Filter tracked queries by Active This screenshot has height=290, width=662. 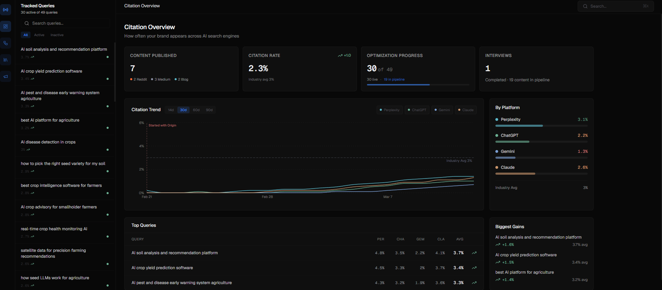coord(39,35)
